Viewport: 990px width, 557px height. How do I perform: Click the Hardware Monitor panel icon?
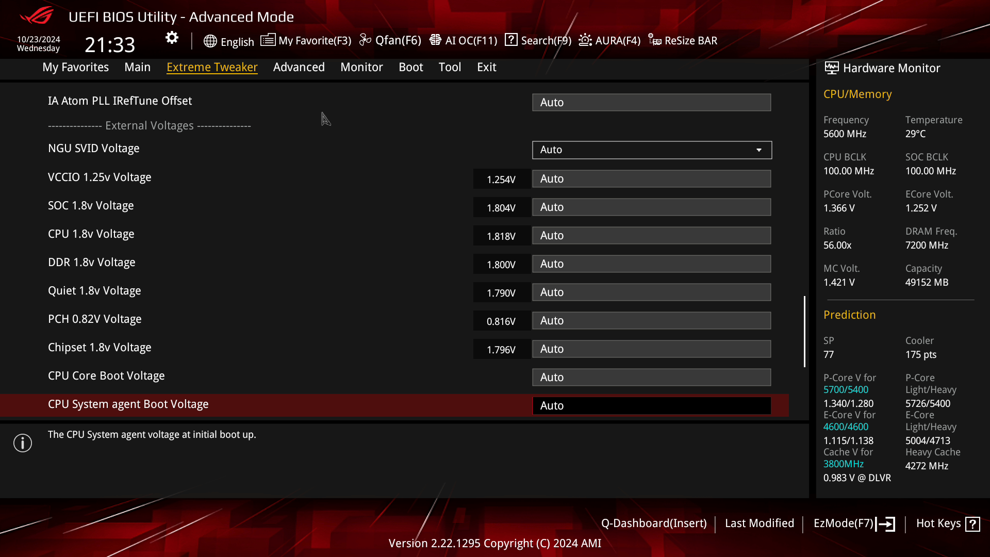831,67
